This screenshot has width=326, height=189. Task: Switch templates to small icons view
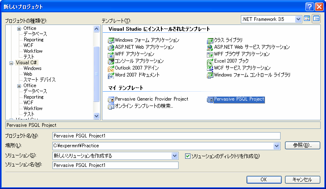point(316,19)
